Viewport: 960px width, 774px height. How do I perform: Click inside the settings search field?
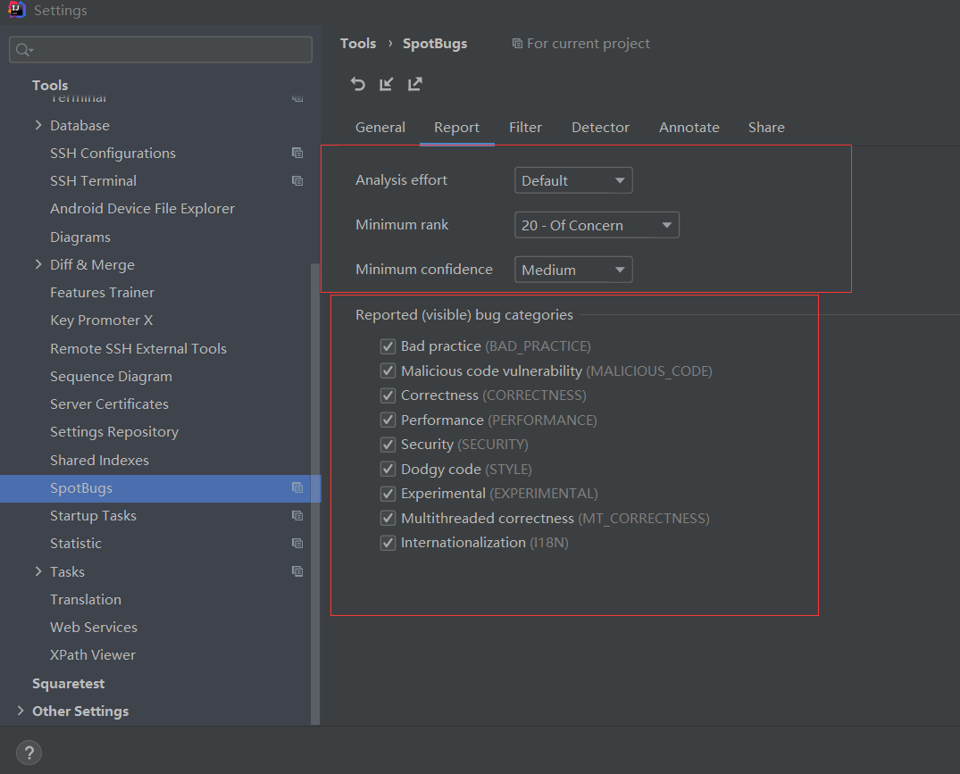coord(161,50)
